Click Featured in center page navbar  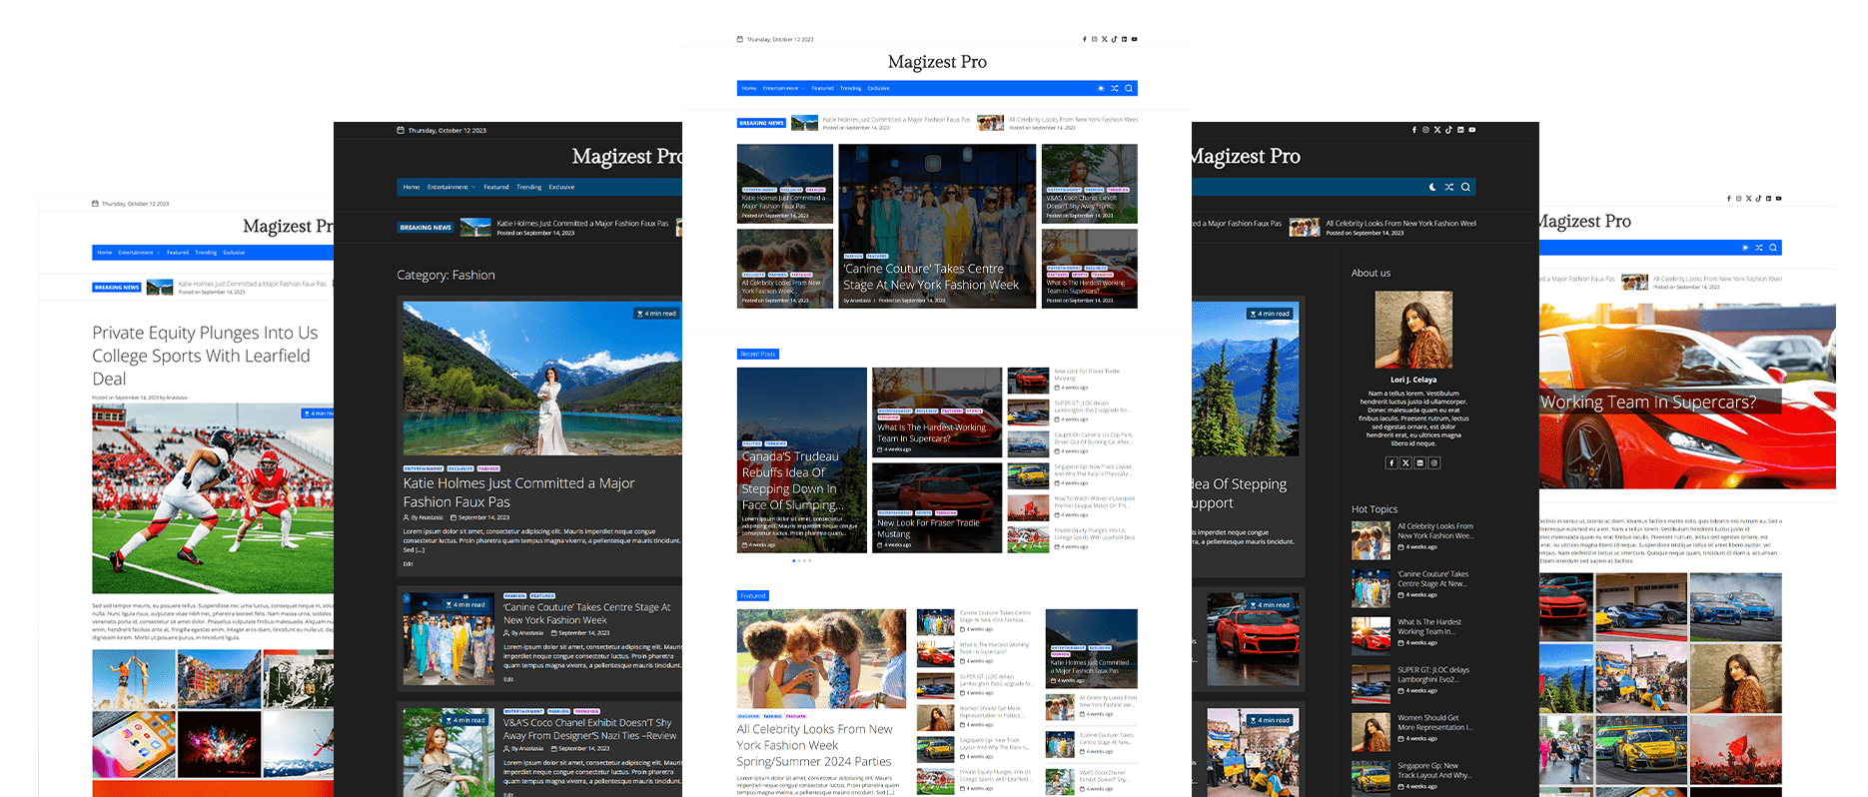(x=822, y=88)
